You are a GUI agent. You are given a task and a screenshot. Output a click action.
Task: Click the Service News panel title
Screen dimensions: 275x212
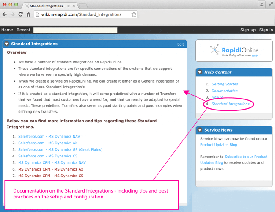(218, 130)
